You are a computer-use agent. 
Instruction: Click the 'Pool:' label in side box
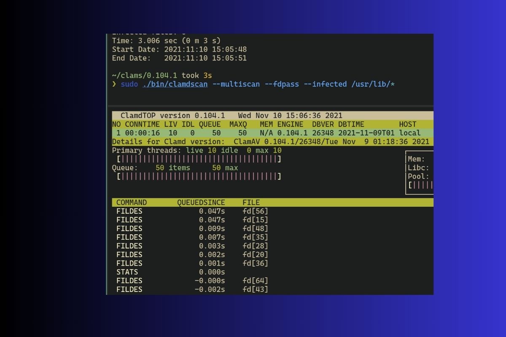[x=418, y=177]
